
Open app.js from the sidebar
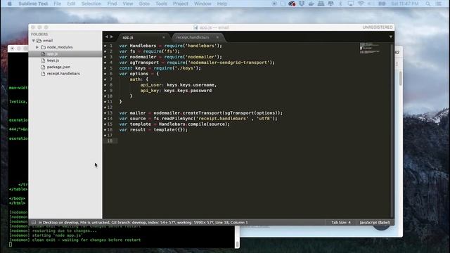(52, 54)
